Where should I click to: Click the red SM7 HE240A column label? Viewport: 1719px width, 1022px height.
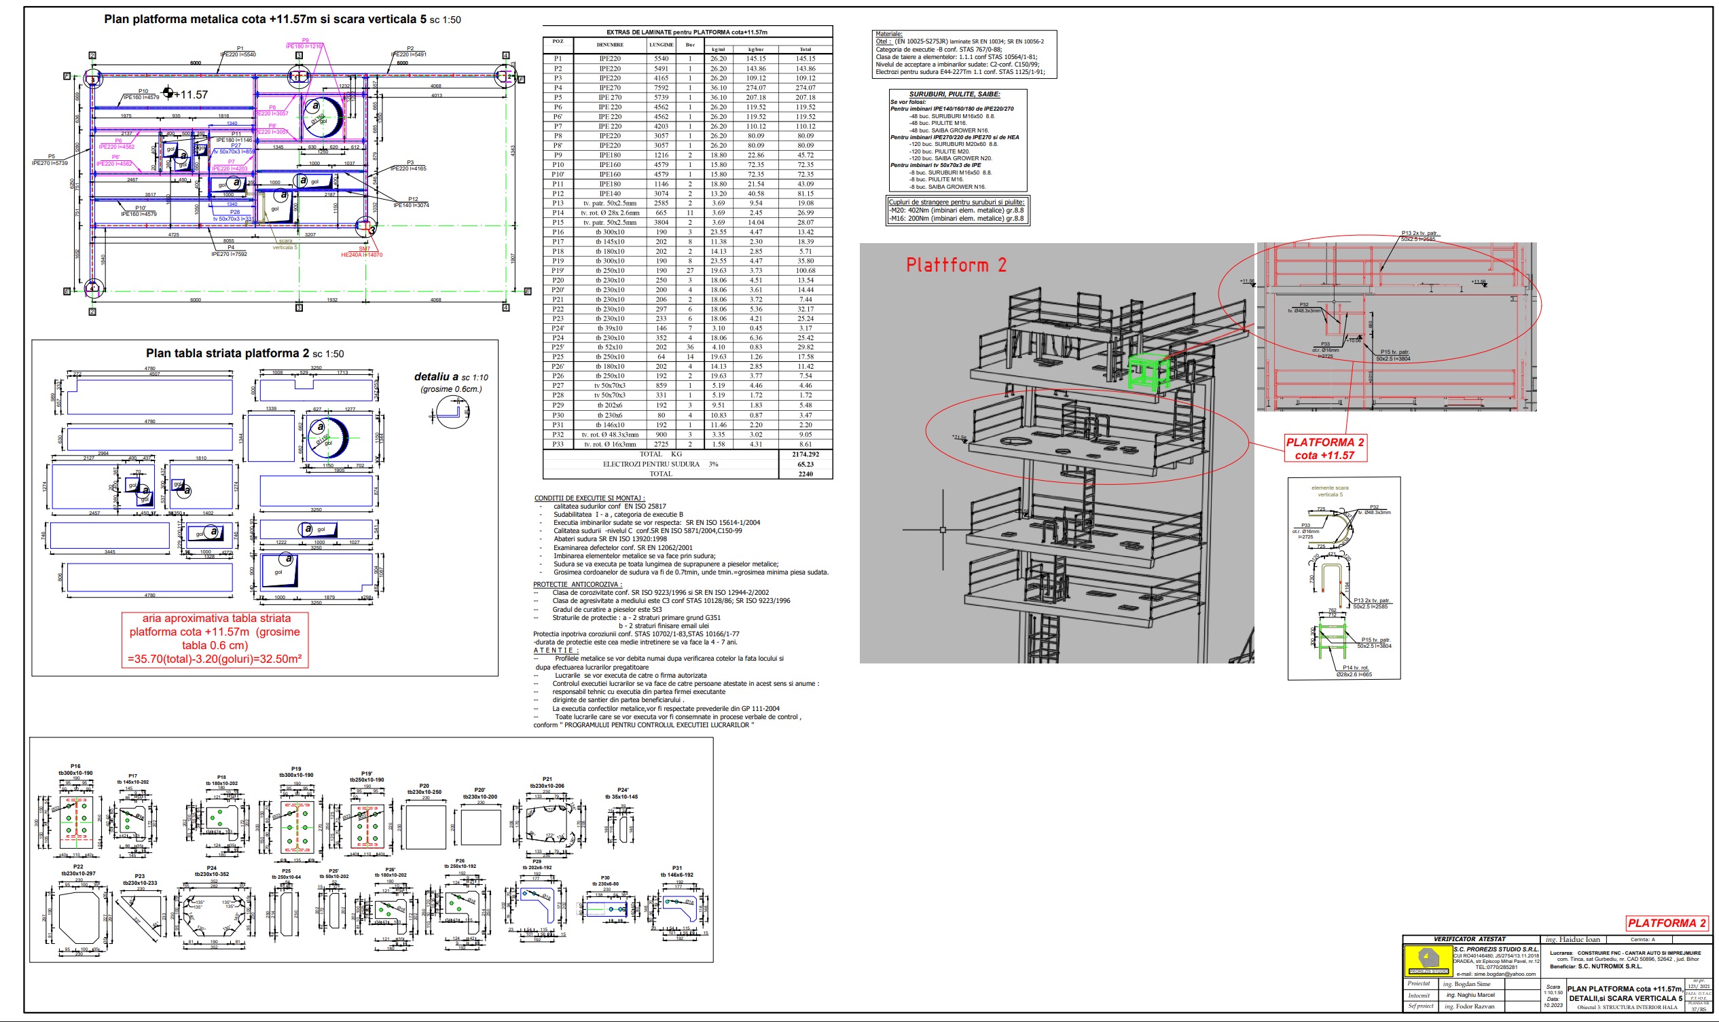pyautogui.click(x=361, y=251)
